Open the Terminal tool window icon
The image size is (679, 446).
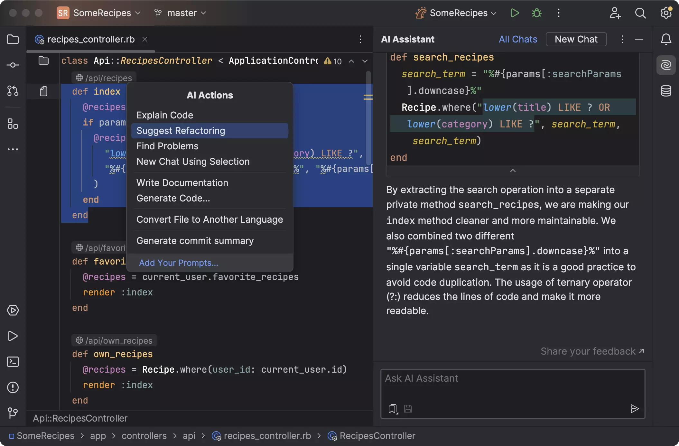point(13,362)
